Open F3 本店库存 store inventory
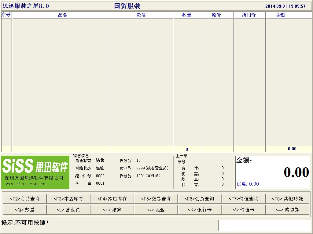313x234 pixels. (68, 199)
